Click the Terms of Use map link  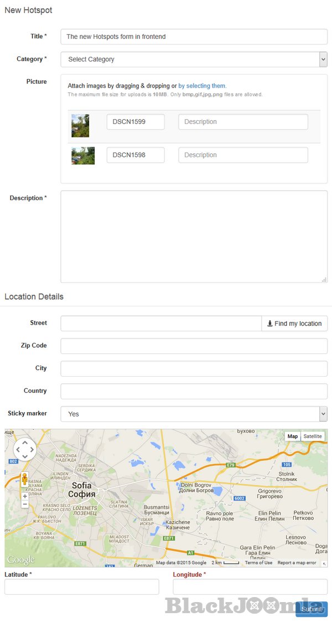click(258, 563)
